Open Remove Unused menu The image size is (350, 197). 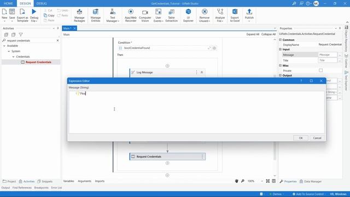coord(205,15)
